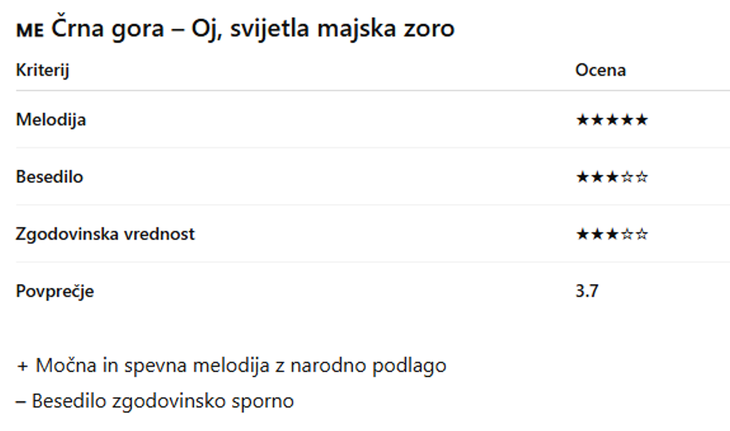Image resolution: width=730 pixels, height=431 pixels.
Task: Click the ME country code badge
Action: tap(30, 30)
